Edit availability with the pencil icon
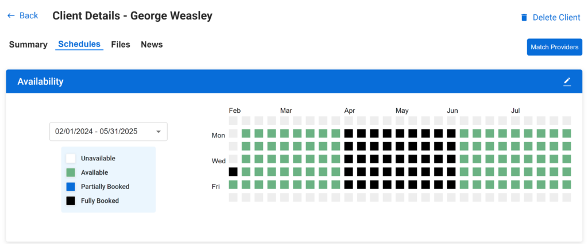Viewport: 588px width, 244px height. pyautogui.click(x=567, y=81)
